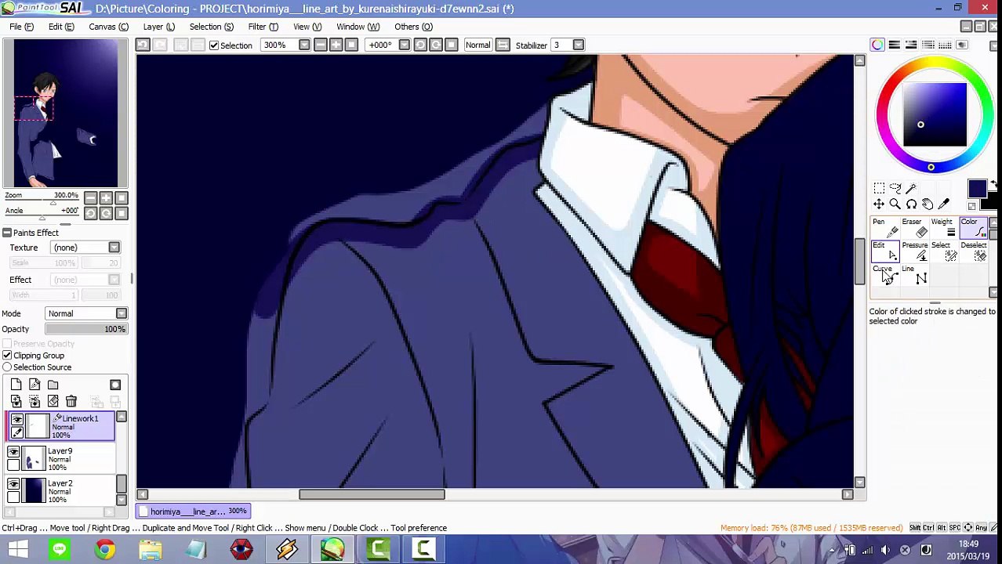Toggle the swatches panel

point(945,45)
